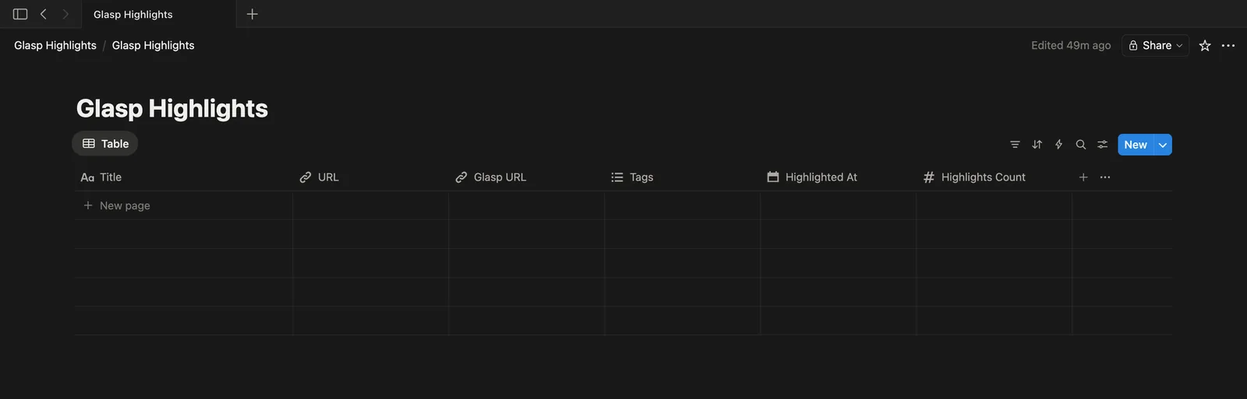Open page options three-dot menu

pos(1228,45)
